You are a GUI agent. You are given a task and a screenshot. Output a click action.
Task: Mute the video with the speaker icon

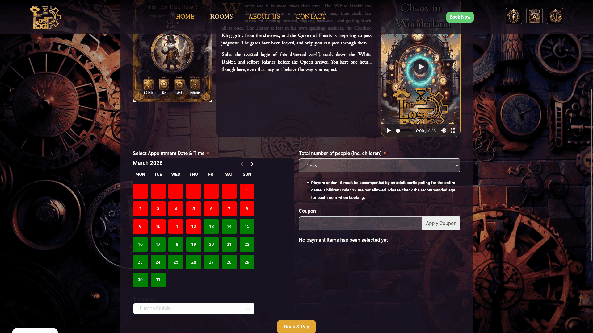[x=444, y=131]
